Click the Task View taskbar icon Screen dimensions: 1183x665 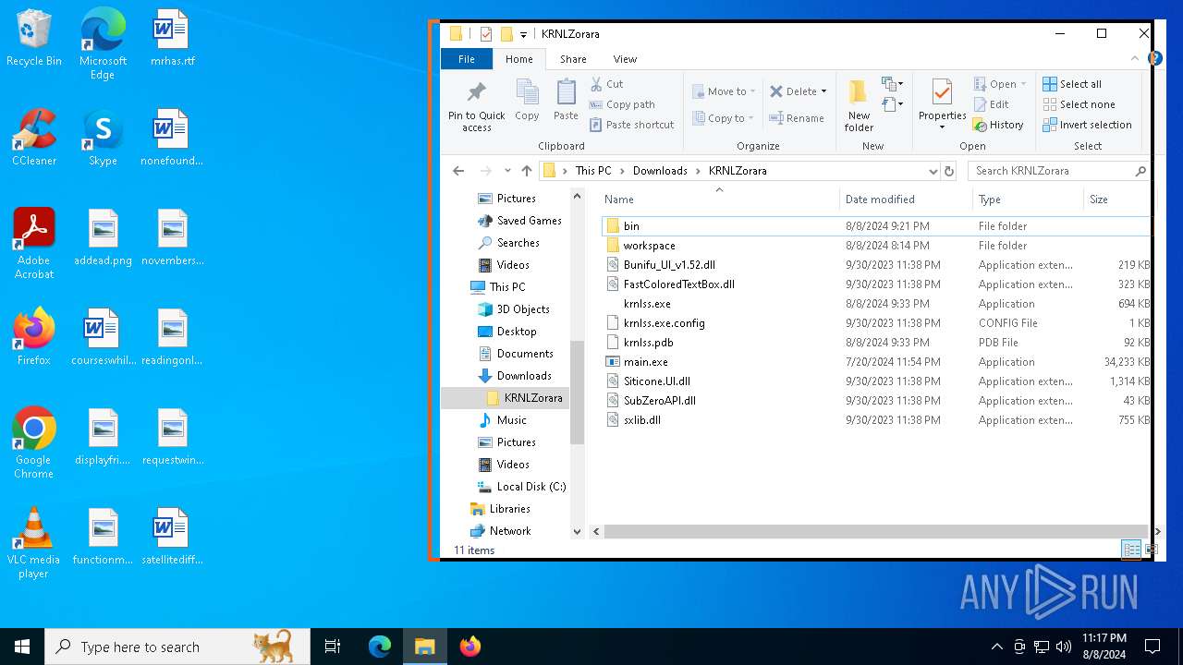pyautogui.click(x=333, y=647)
